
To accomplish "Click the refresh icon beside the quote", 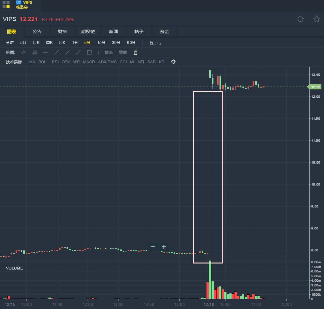I will [x=300, y=19].
